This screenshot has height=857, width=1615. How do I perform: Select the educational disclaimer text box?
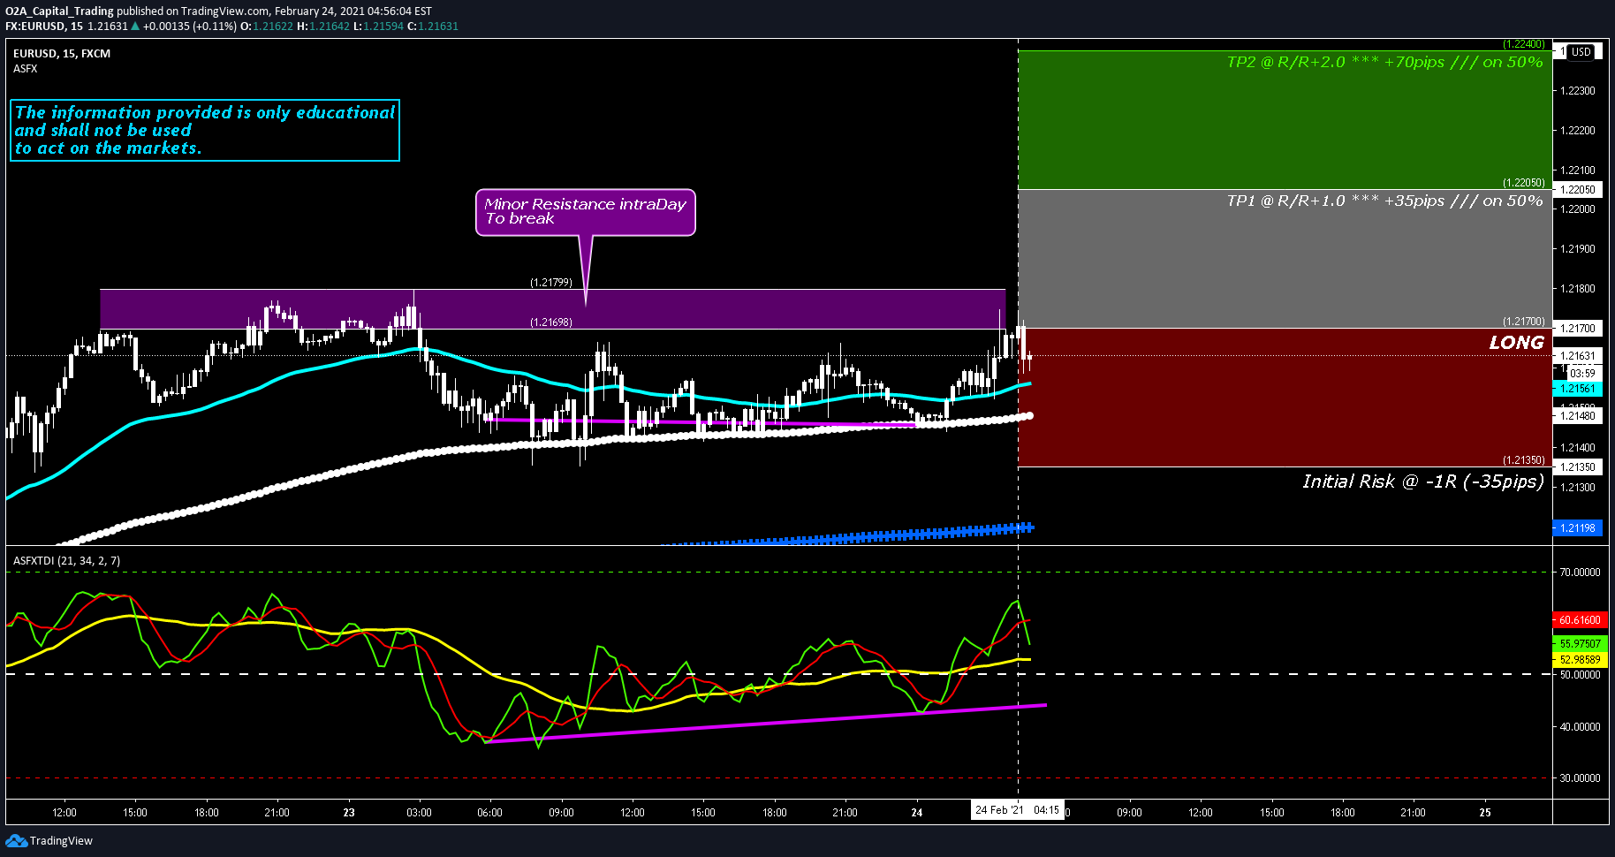205,130
